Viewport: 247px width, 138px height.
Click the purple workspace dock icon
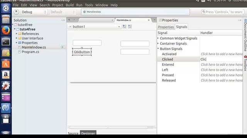tap(6, 97)
